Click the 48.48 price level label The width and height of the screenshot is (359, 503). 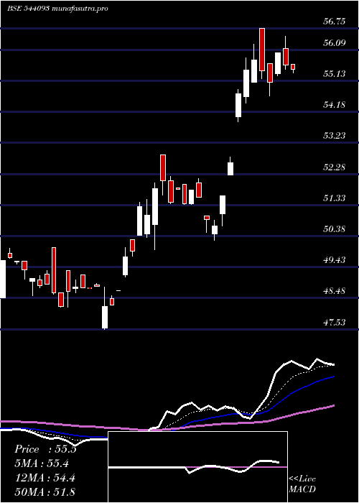coord(334,291)
